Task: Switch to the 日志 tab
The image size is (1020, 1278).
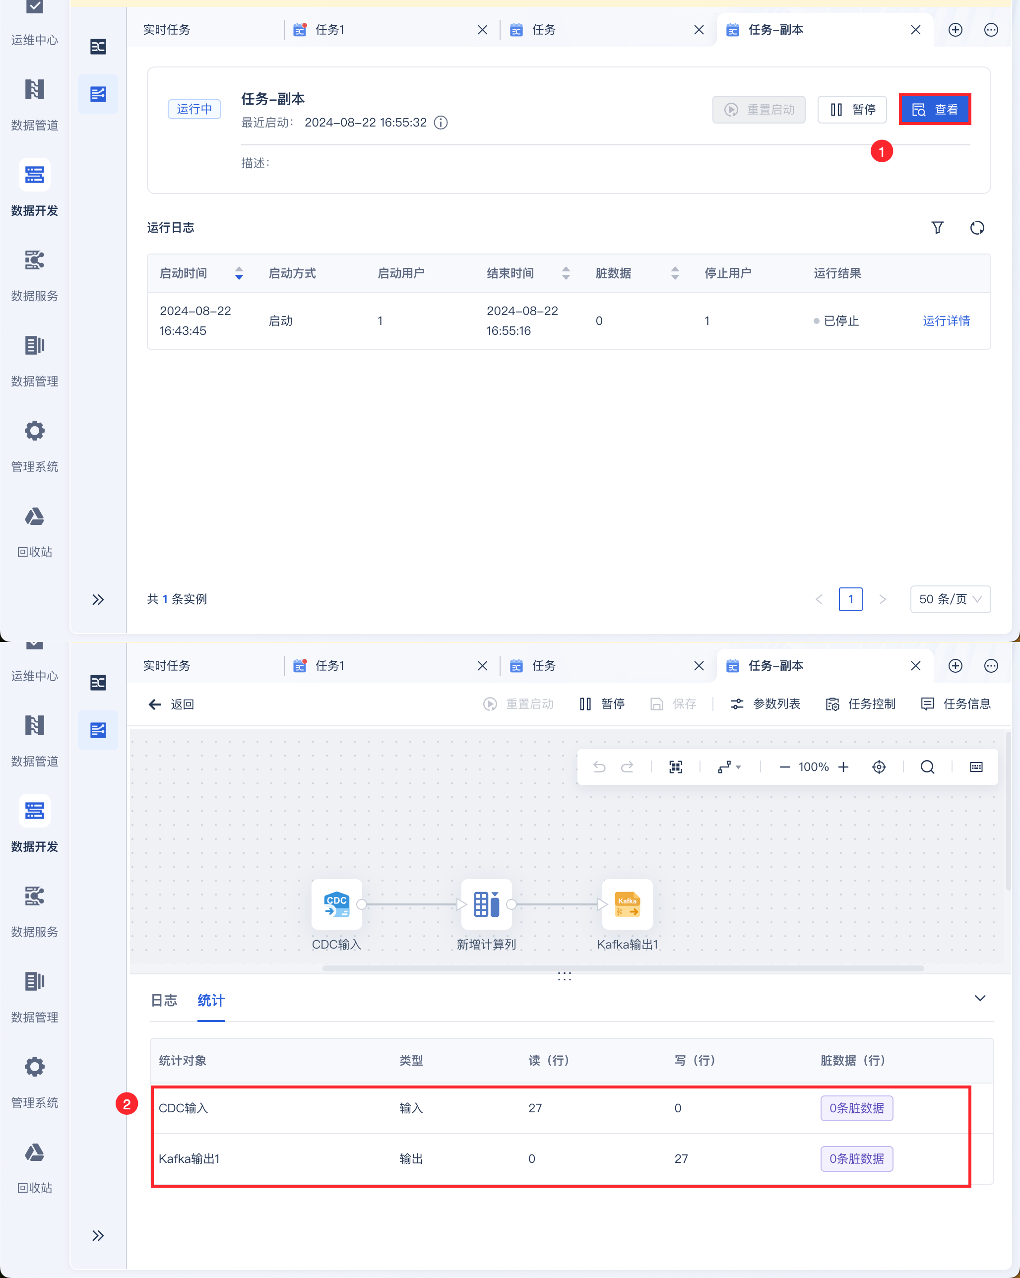Action: 164,1001
